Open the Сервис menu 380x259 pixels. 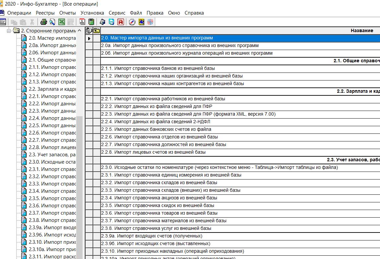coord(117,13)
